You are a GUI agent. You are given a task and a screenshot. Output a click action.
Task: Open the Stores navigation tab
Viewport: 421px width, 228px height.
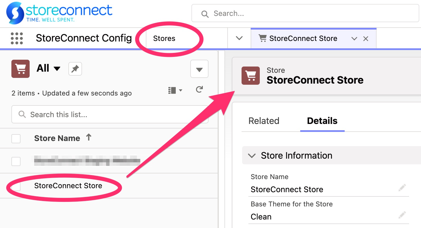coord(164,38)
